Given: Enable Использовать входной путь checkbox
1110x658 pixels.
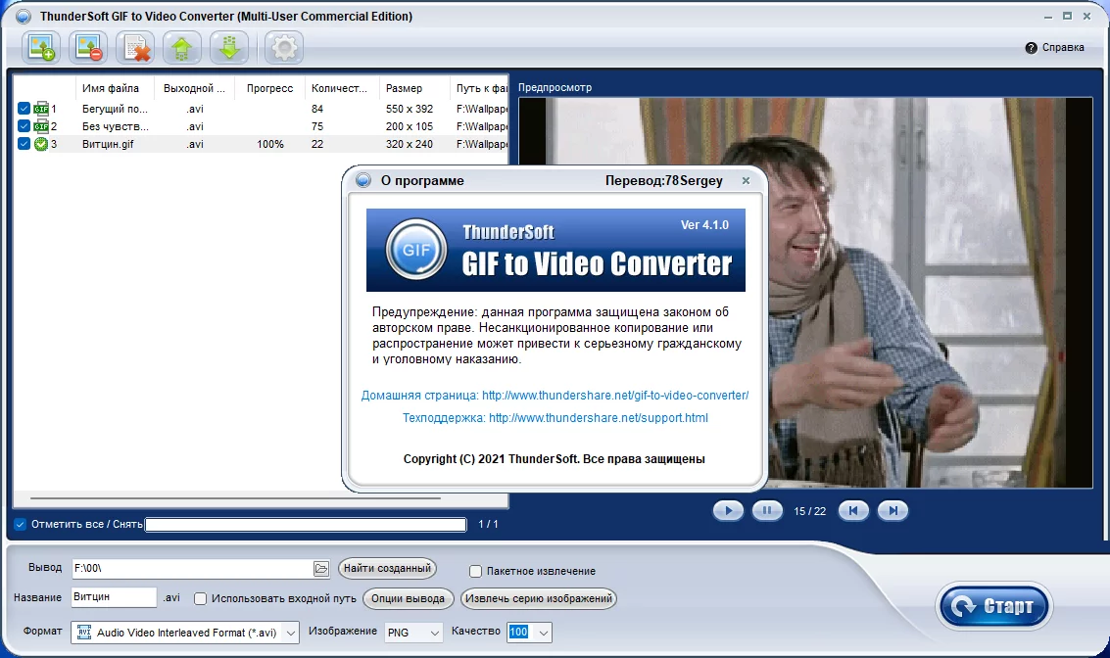Looking at the screenshot, I should [x=200, y=598].
